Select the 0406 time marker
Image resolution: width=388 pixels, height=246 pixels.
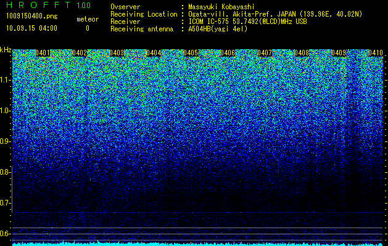pos(228,53)
